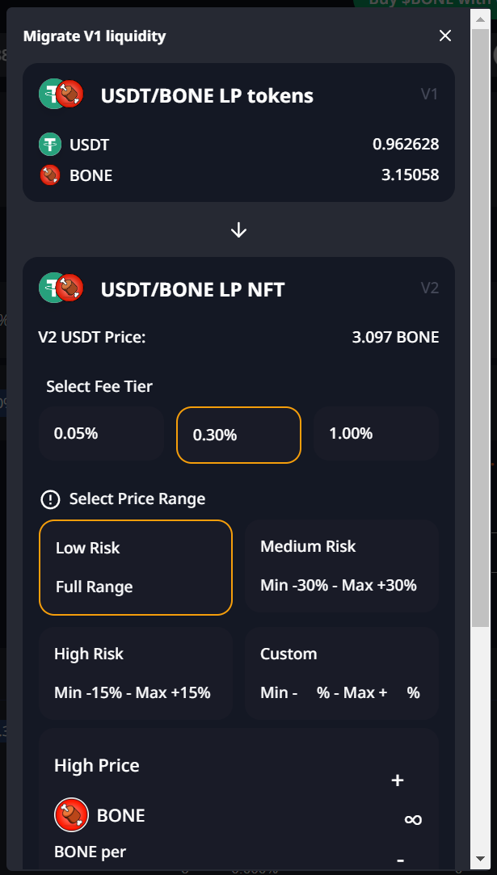The image size is (497, 875).
Task: Select the 0.05% fee tier
Action: tap(101, 434)
